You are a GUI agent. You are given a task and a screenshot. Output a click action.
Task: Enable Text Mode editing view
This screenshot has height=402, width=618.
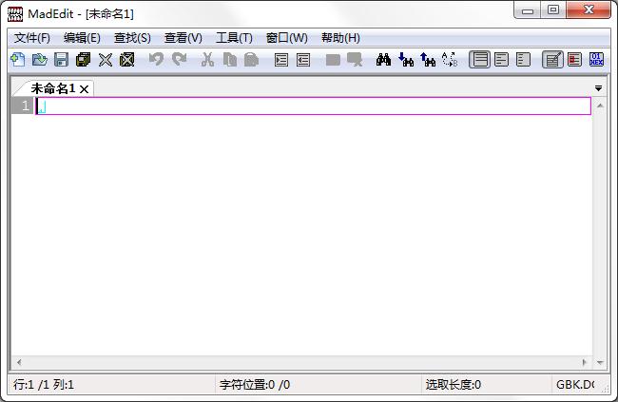point(552,60)
